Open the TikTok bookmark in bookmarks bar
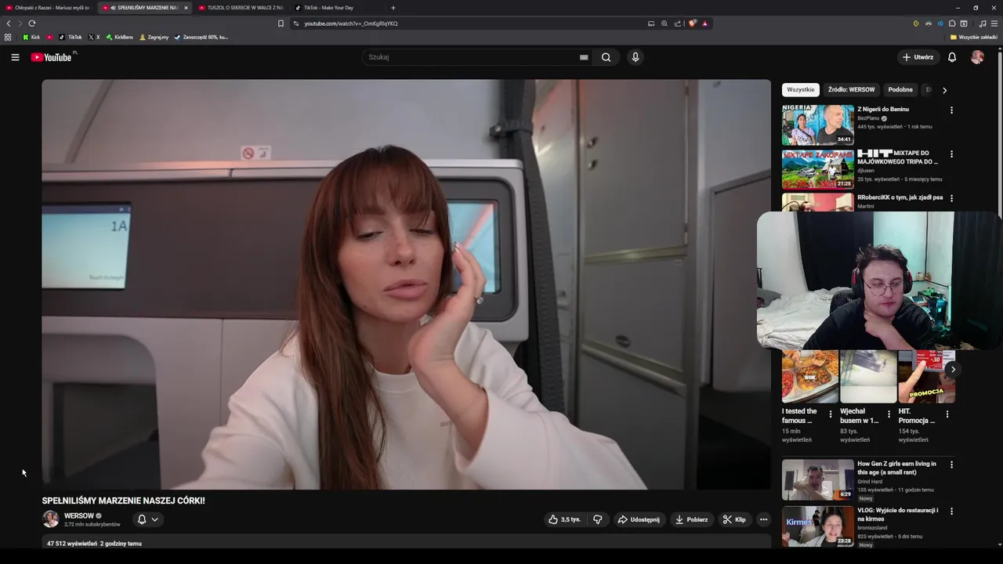 [71, 37]
